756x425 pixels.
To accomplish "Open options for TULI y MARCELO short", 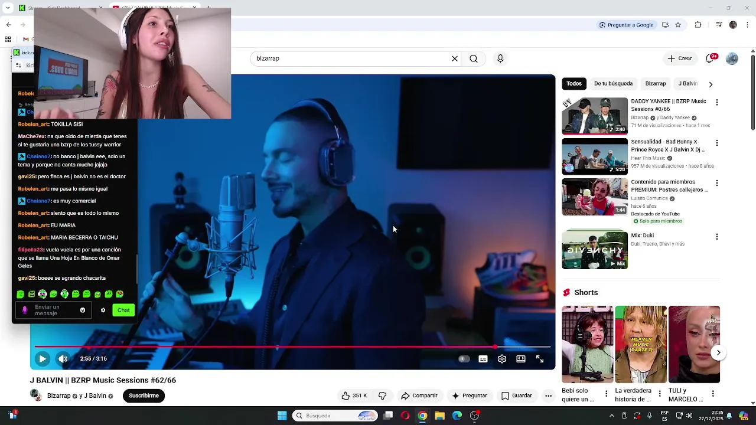I will coord(713,394).
